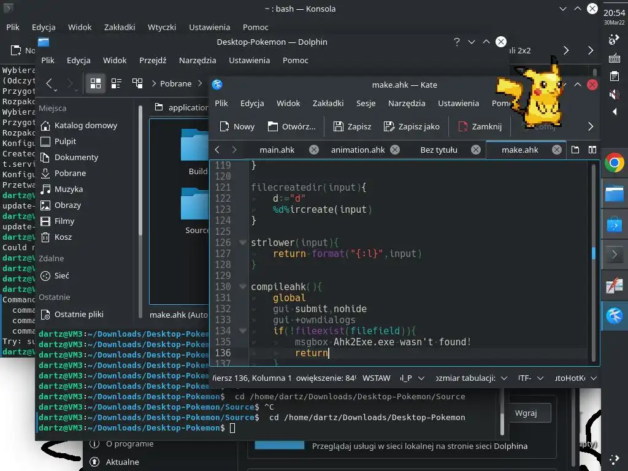Click Wiersz 136, Kolumna status entry
The image size is (628, 471).
point(251,378)
